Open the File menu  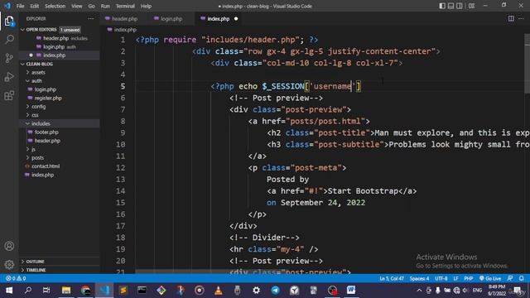pyautogui.click(x=20, y=6)
